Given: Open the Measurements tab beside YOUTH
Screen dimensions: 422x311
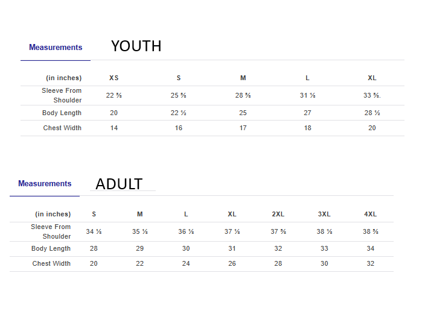Looking at the screenshot, I should (x=56, y=48).
